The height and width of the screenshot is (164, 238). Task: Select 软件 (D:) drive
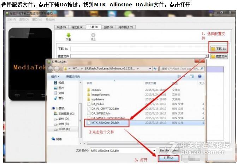click(61, 119)
